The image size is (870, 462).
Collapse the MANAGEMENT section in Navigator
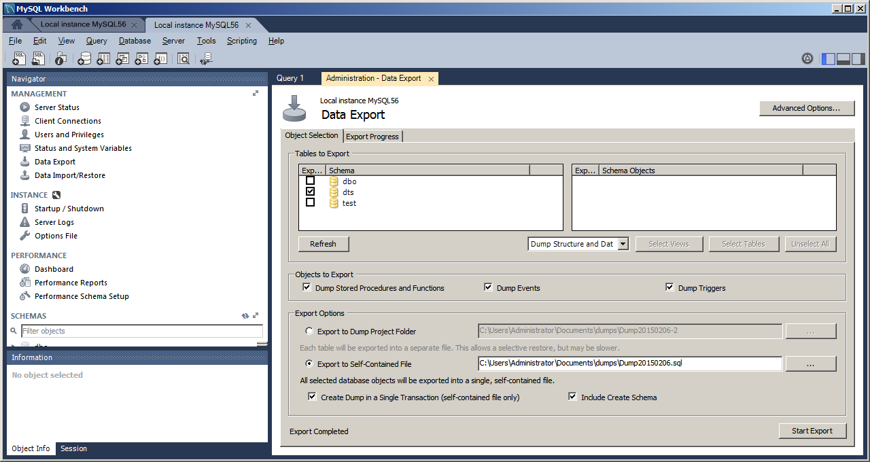pyautogui.click(x=256, y=93)
